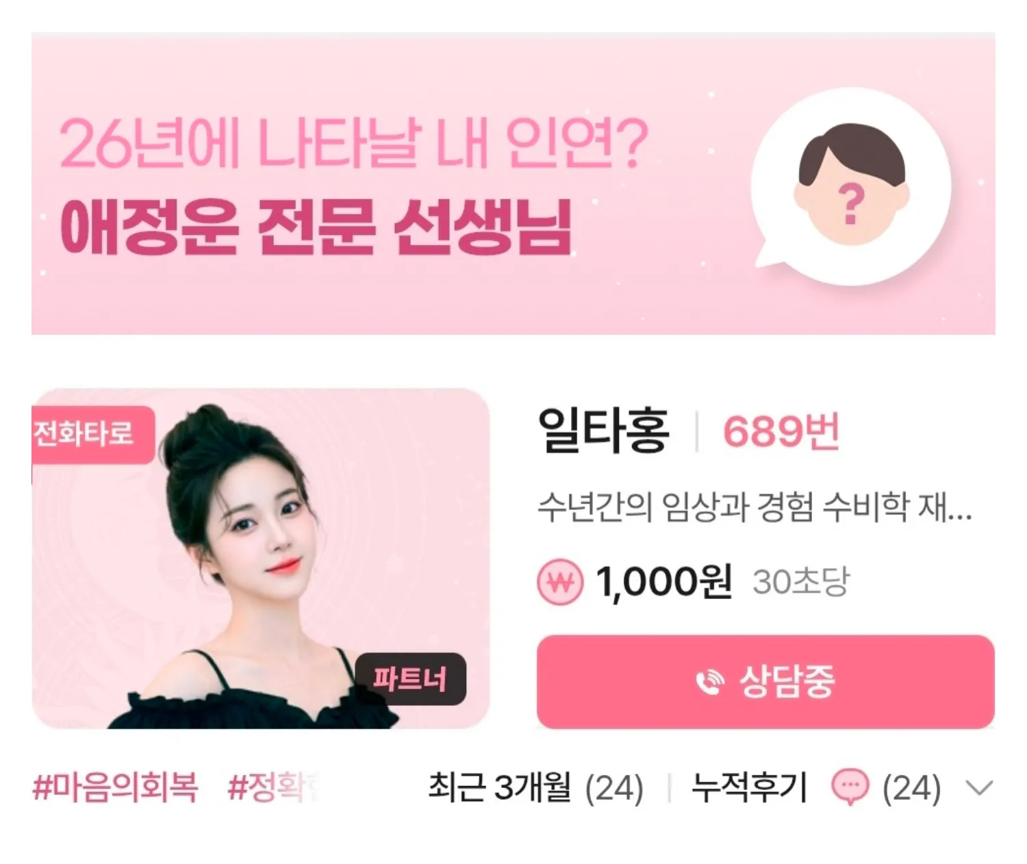
Task: Click the question-mark face speech bubble icon
Action: [x=851, y=187]
